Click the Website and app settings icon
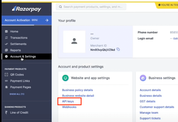 tap(65, 78)
